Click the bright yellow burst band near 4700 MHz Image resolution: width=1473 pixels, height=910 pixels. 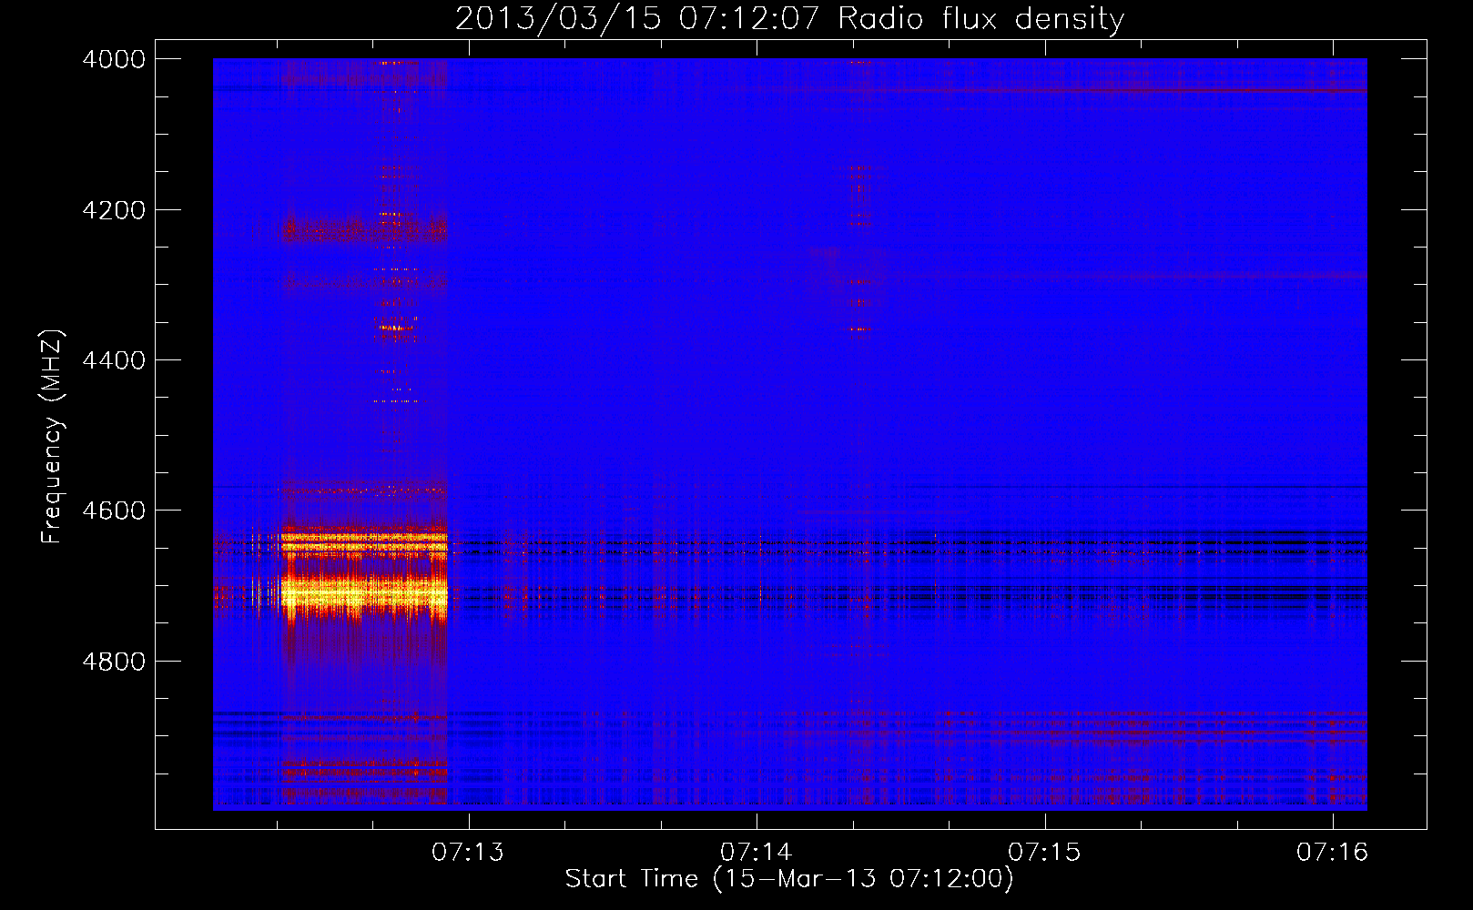tap(364, 596)
